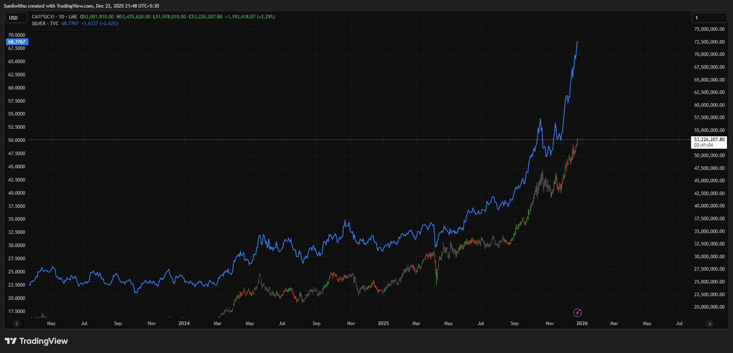This screenshot has width=733, height=353.
Task: Click the 20,000,000.00 right axis label
Action: click(709, 307)
